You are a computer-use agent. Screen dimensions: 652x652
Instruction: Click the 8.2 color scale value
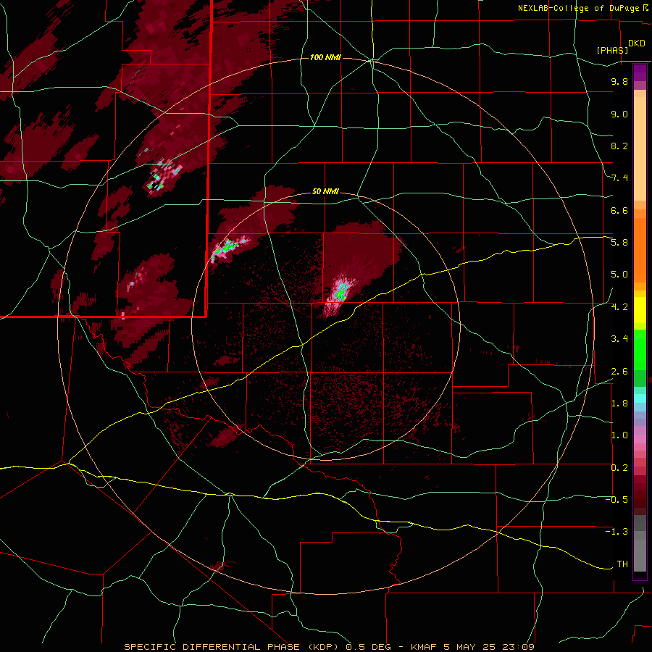point(619,146)
